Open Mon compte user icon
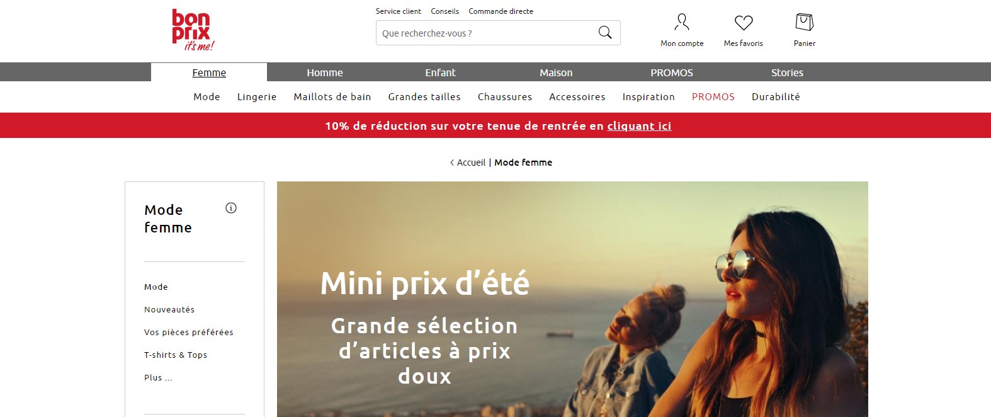The width and height of the screenshot is (991, 417). click(682, 22)
